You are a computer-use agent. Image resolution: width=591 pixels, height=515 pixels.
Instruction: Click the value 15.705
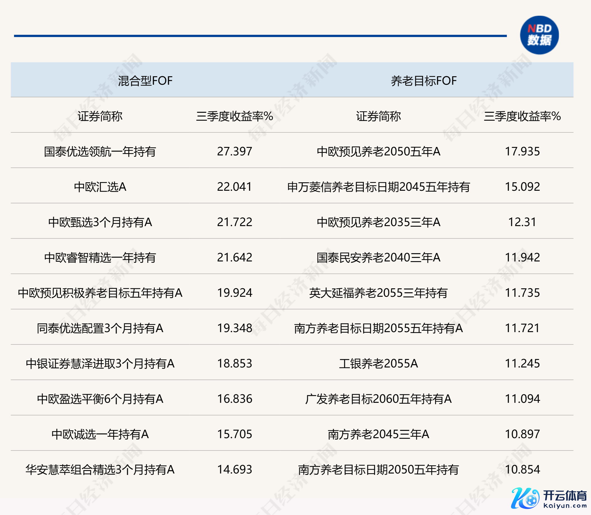pyautogui.click(x=235, y=434)
